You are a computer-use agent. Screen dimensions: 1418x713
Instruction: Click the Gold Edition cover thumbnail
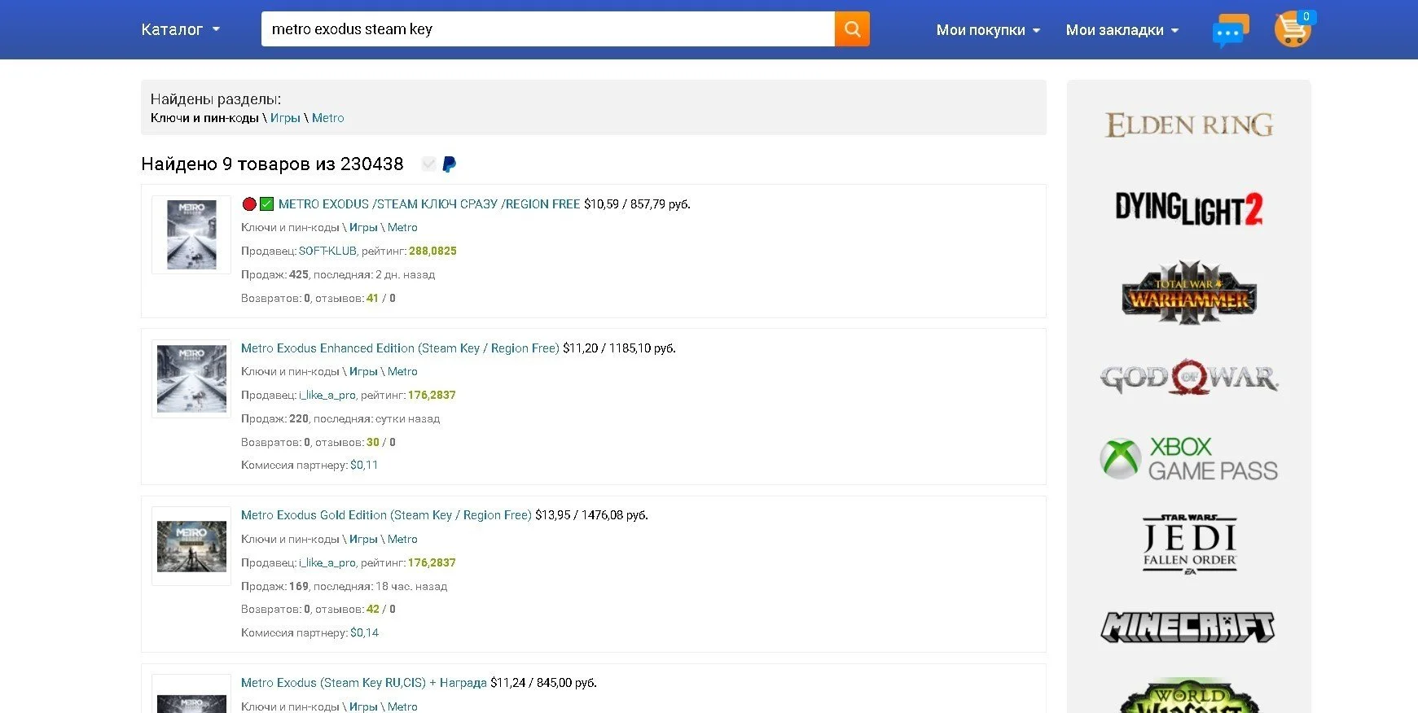tap(191, 546)
